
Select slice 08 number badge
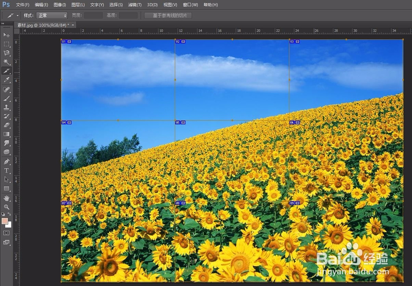(178, 203)
